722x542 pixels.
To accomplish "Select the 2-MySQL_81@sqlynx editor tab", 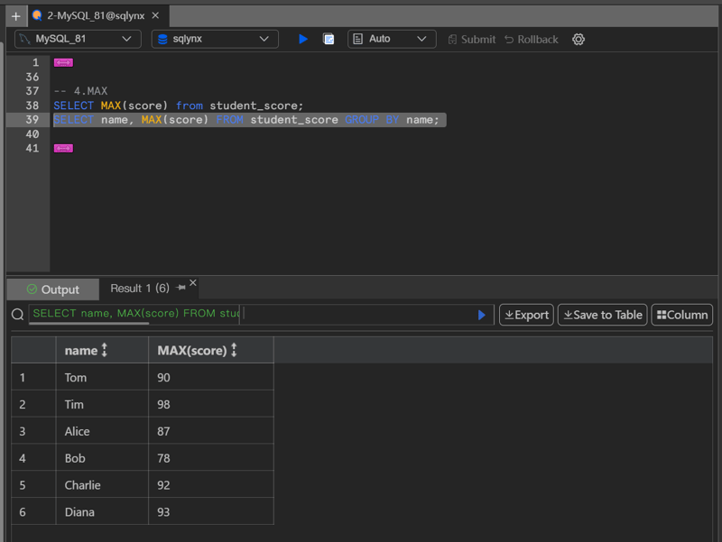I will pyautogui.click(x=96, y=15).
